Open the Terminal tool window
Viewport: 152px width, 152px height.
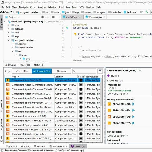[x=40, y=146]
